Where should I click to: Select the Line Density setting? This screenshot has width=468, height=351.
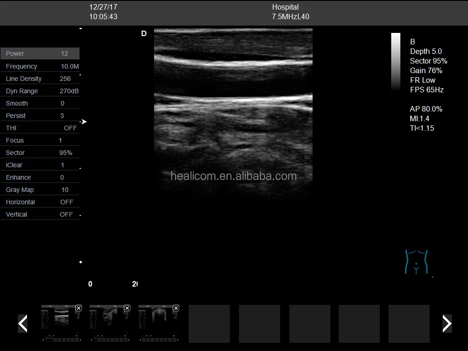40,79
